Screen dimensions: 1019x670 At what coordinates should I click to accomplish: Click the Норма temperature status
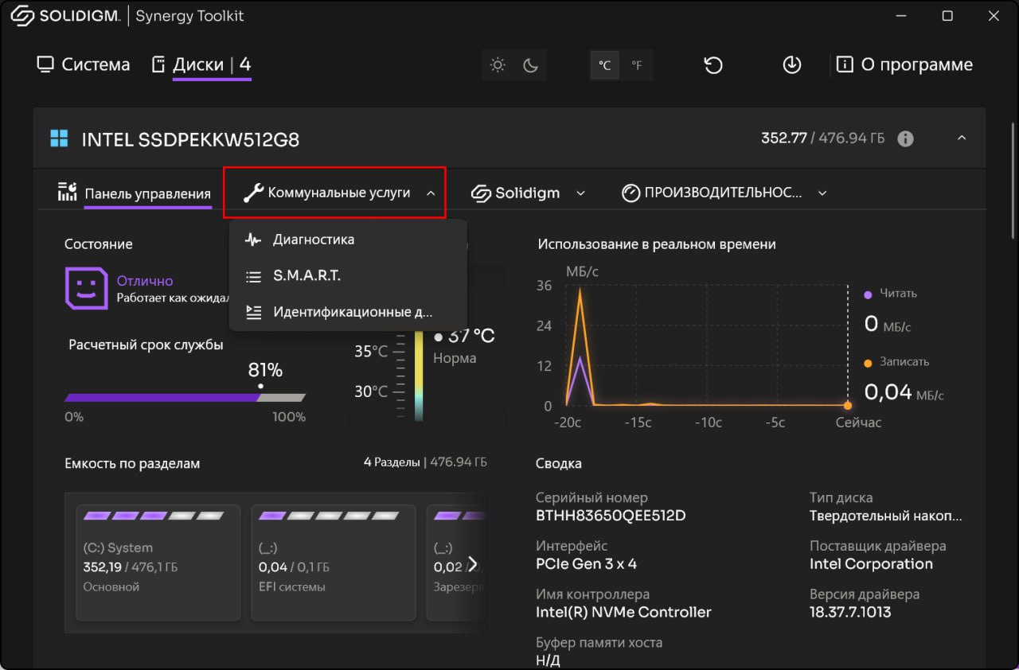click(455, 358)
